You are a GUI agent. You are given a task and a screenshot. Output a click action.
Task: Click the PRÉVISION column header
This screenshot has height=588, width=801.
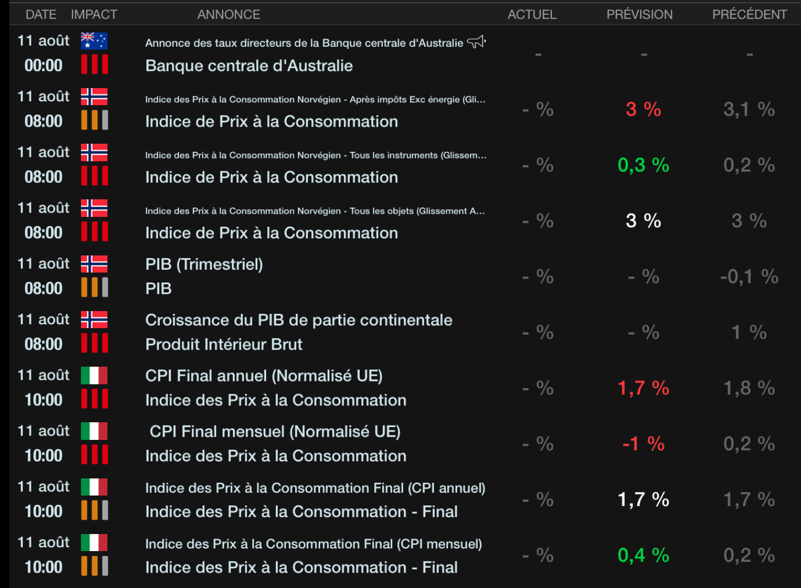(x=639, y=15)
